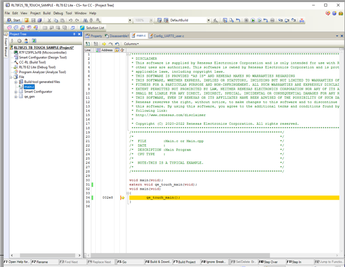This screenshot has height=267, width=345.
Task: Open Program Analyzer analyze tool
Action: pos(42,72)
